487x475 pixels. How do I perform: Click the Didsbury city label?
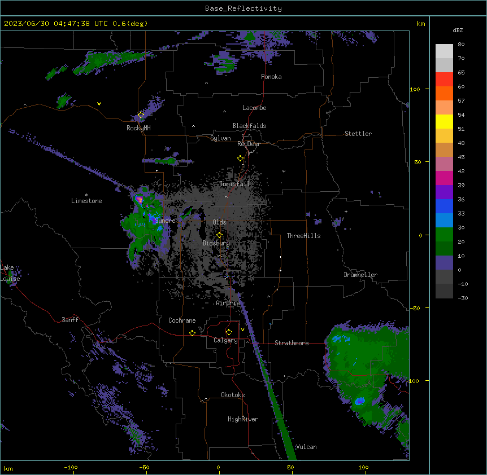[216, 243]
